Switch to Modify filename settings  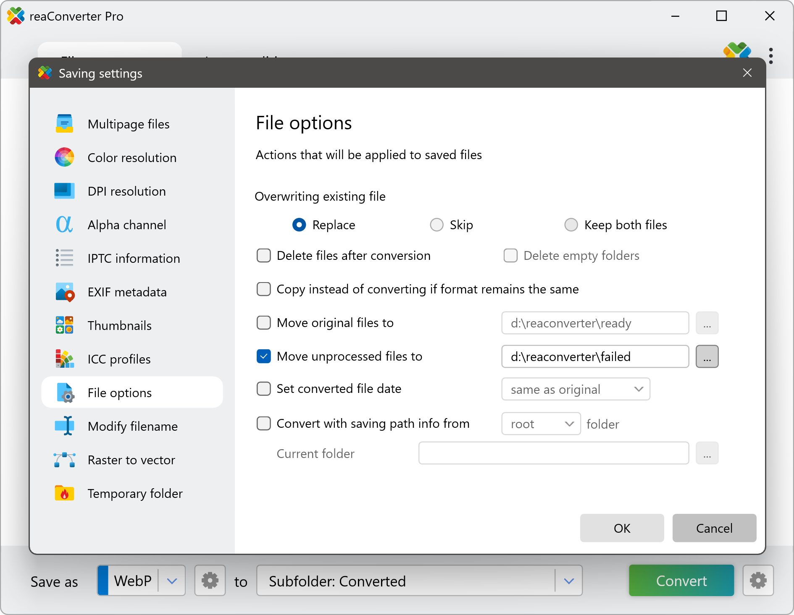(x=132, y=426)
